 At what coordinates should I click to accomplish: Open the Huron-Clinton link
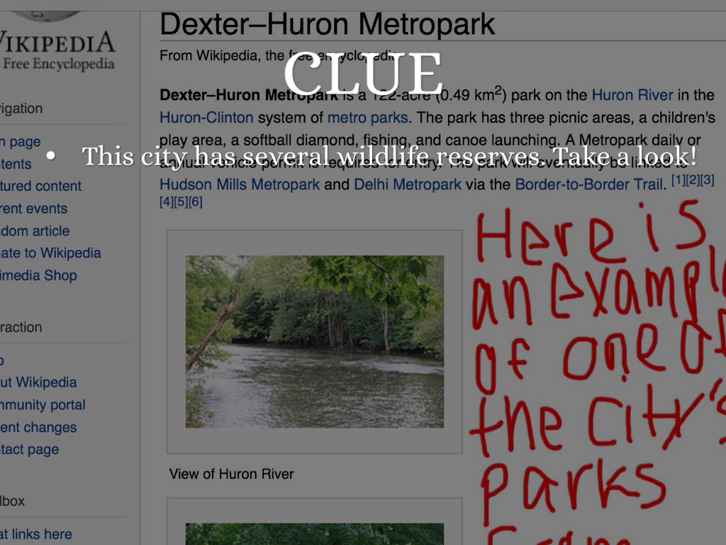[x=206, y=118]
